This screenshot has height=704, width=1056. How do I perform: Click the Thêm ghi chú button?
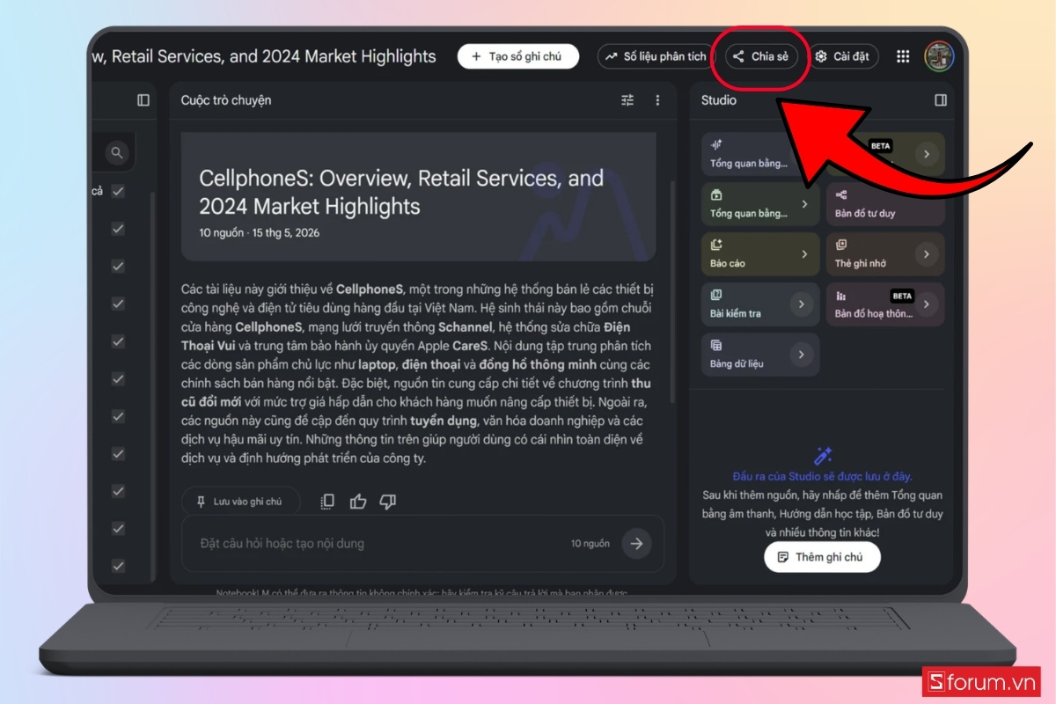click(x=822, y=557)
